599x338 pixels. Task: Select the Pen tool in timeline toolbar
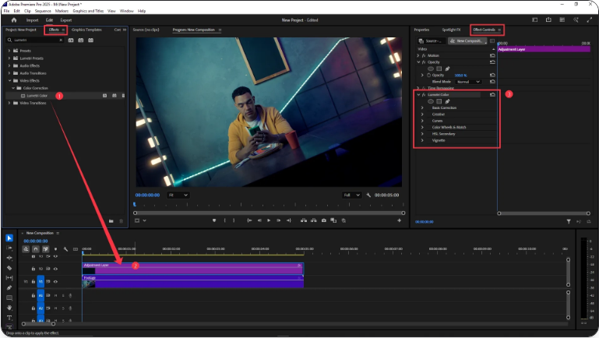pyautogui.click(x=9, y=287)
